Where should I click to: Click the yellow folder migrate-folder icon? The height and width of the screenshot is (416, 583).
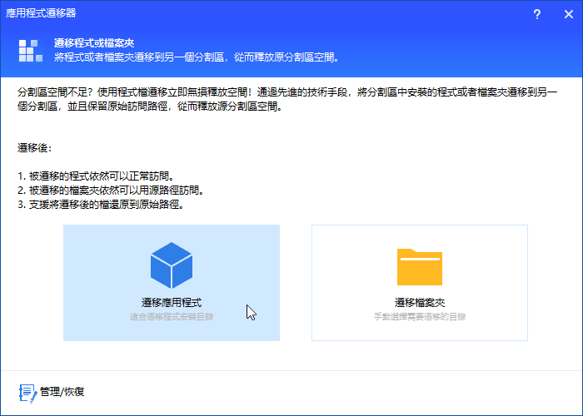pos(420,267)
